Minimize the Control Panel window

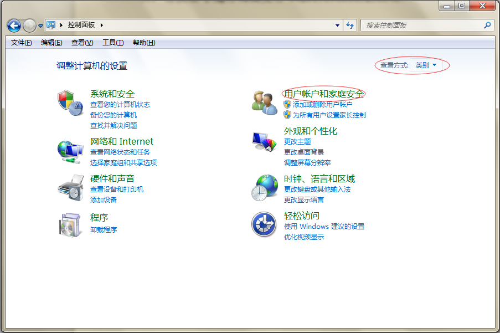point(447,6)
